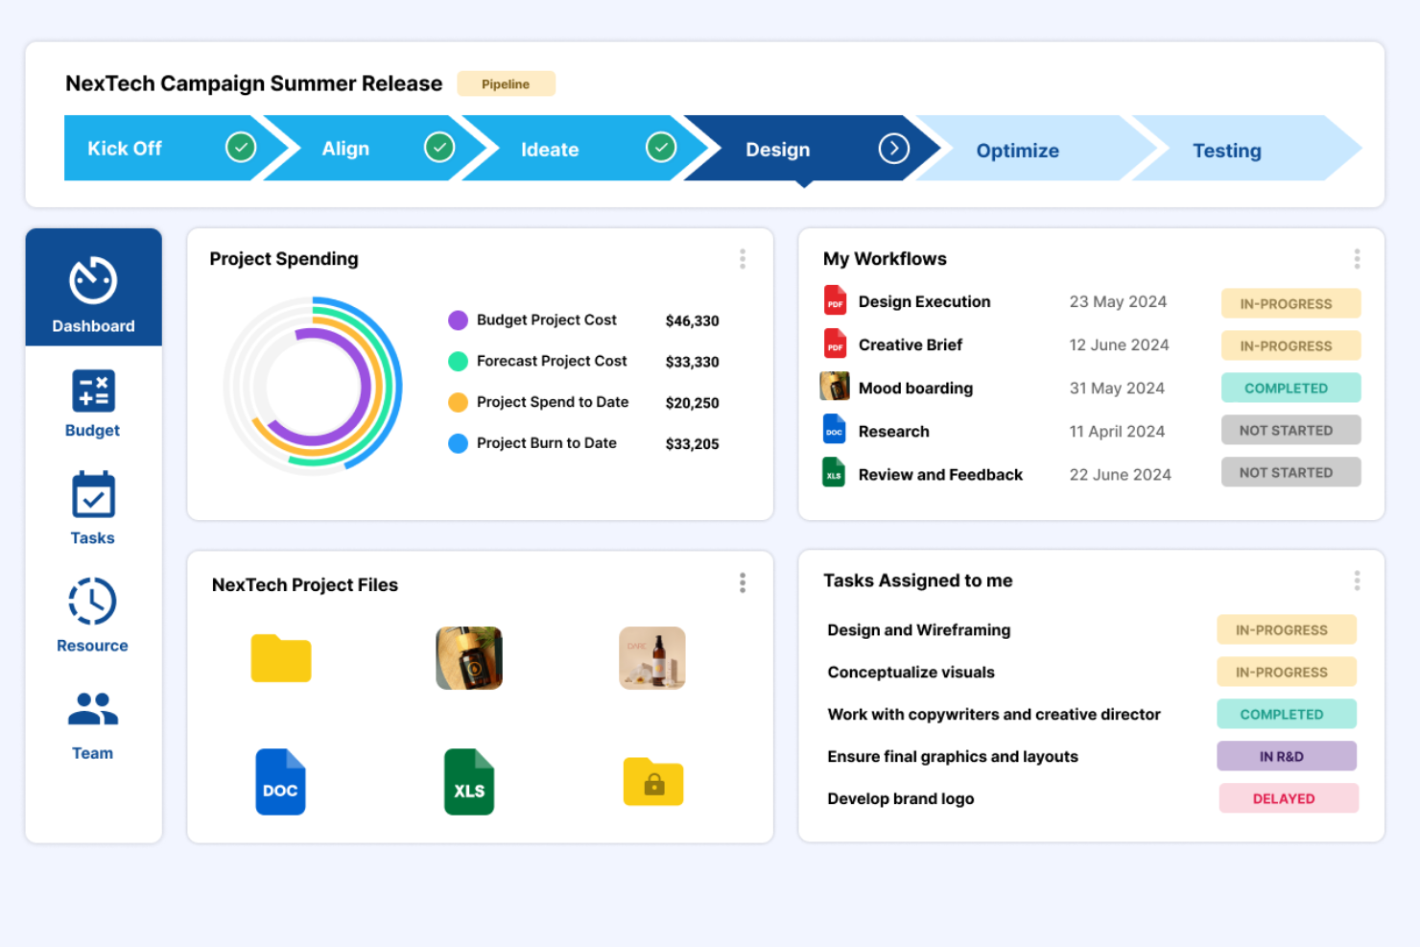Screen dimensions: 1420x947
Task: Open the Tasks Assigned to me options menu
Action: coord(1357,580)
